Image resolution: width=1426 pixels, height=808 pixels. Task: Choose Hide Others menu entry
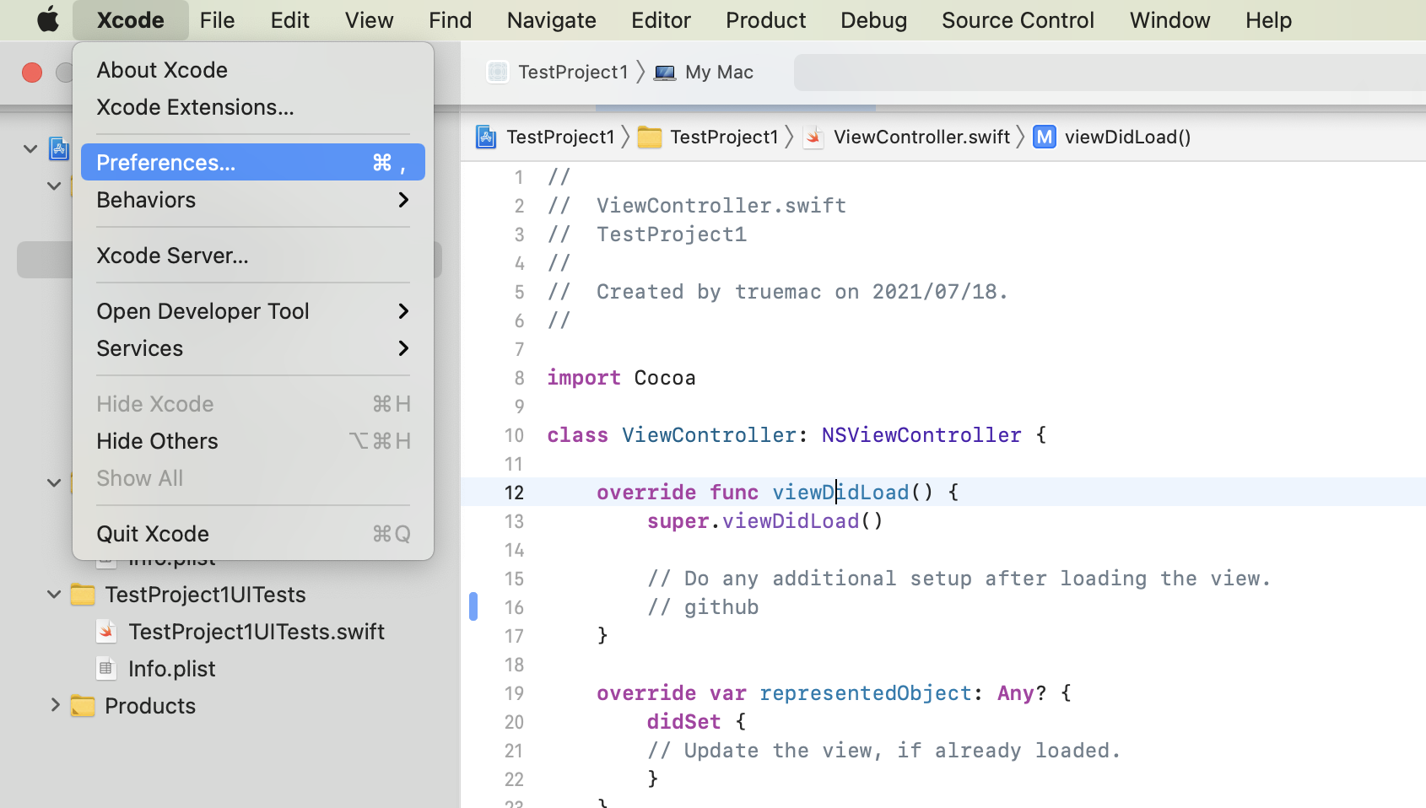[253, 441]
